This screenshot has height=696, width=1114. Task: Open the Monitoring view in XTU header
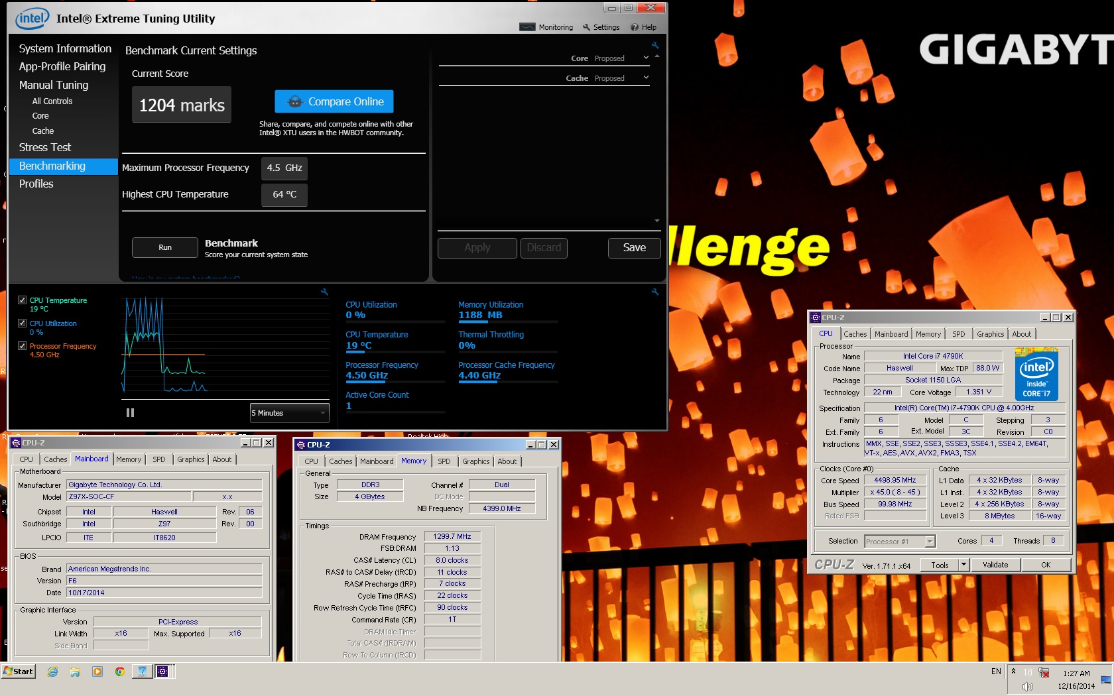point(546,27)
